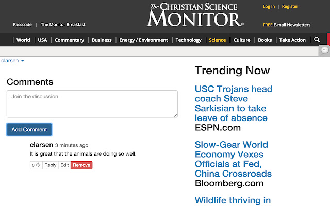Viewport: 330px width, 206px height.
Task: Click the search magnifier icon
Action: pyautogui.click(x=317, y=40)
